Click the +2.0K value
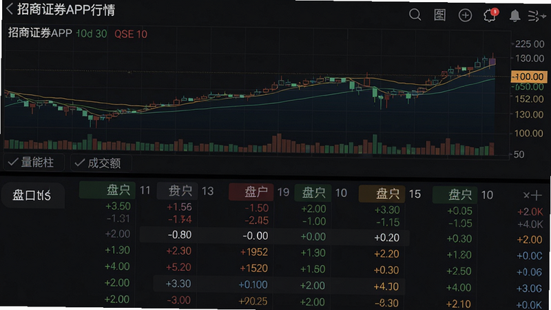Viewport: 551px width, 310px height. click(x=530, y=211)
